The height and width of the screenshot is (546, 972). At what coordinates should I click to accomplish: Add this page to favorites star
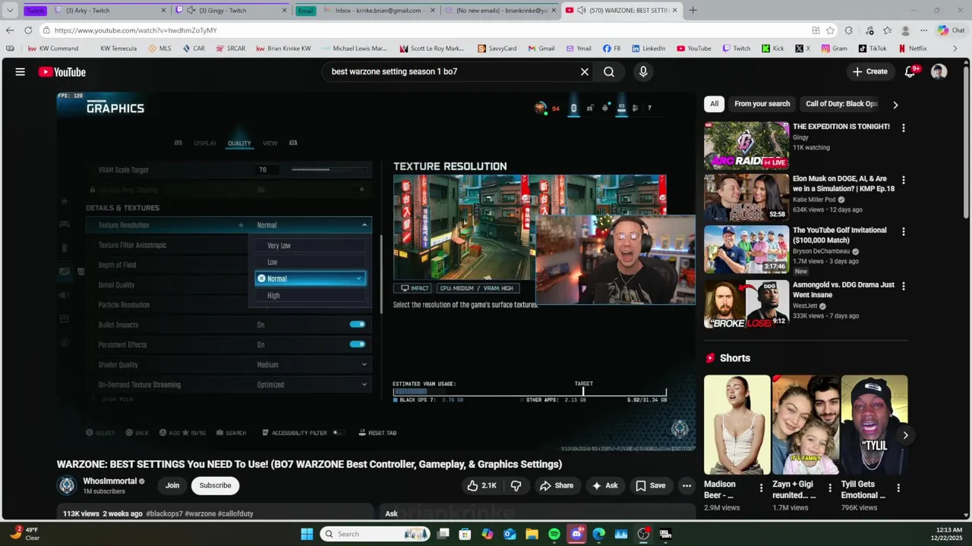coord(831,30)
